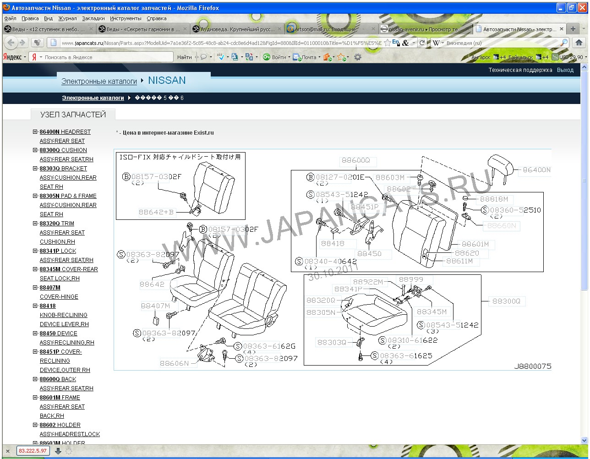590x459 pixels.
Task: Open Yandex bar settings gear
Action: (x=358, y=57)
